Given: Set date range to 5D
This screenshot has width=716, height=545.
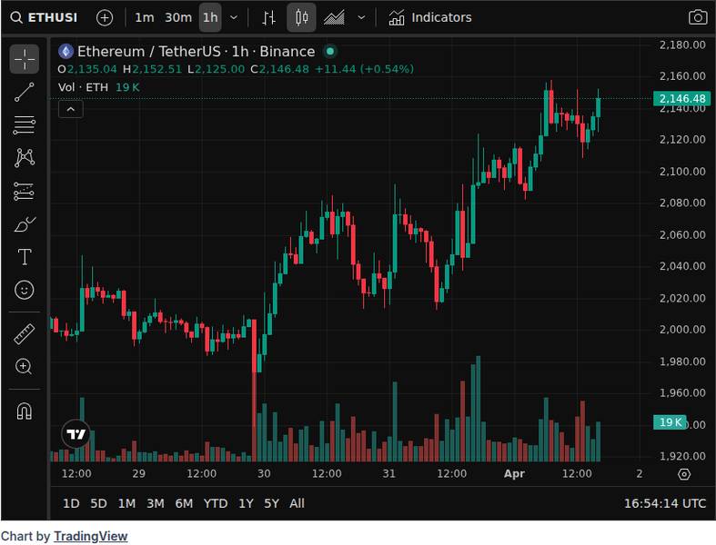Looking at the screenshot, I should [x=98, y=503].
